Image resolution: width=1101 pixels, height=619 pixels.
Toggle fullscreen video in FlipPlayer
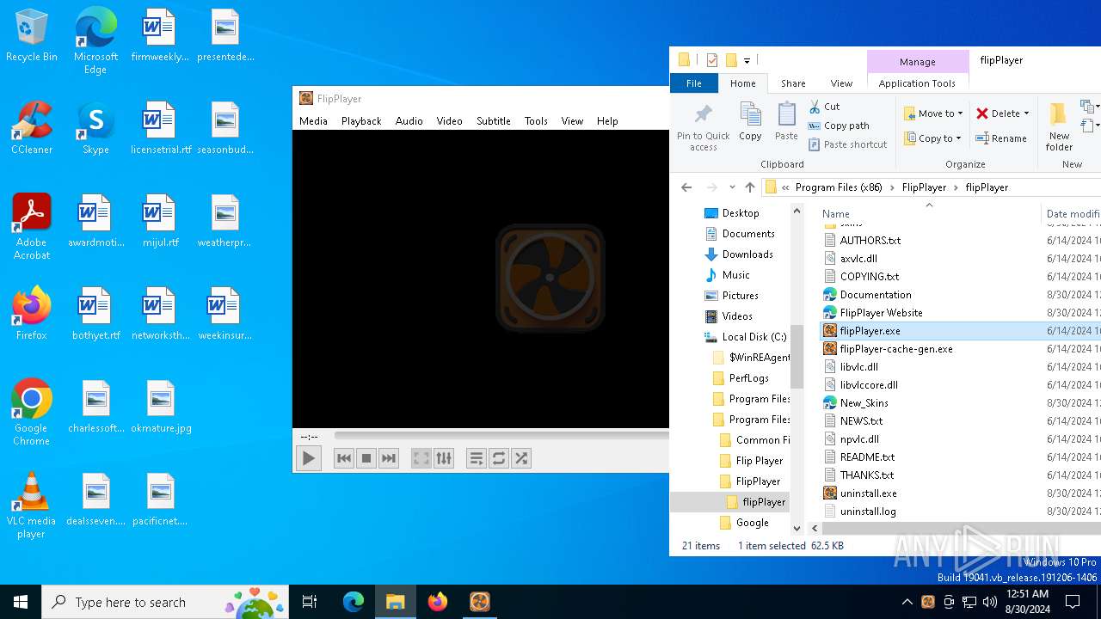click(x=421, y=458)
